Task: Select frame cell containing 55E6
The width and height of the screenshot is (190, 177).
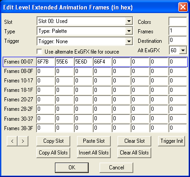Action: 64,62
